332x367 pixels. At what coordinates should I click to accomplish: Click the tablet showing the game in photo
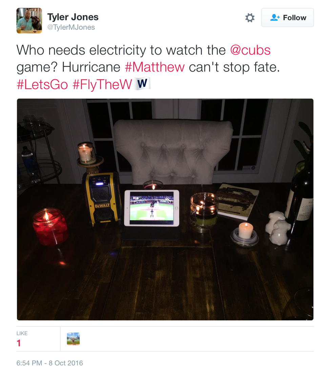click(x=152, y=208)
